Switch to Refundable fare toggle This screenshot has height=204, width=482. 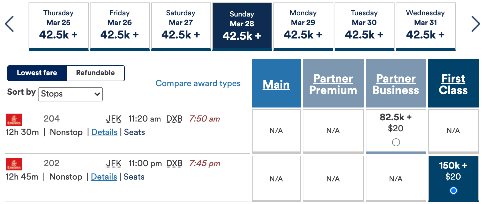tap(95, 73)
